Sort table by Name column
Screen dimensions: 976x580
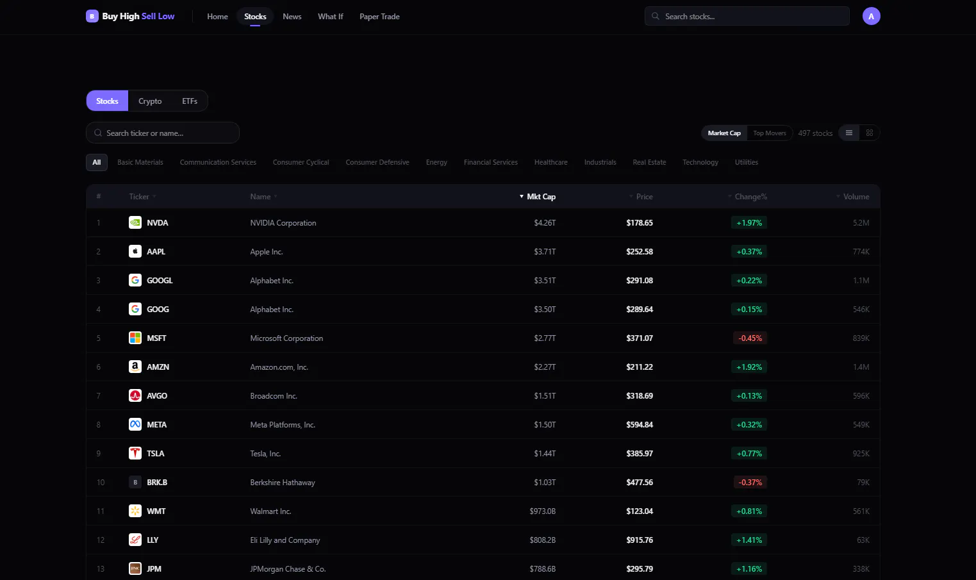[x=263, y=197]
